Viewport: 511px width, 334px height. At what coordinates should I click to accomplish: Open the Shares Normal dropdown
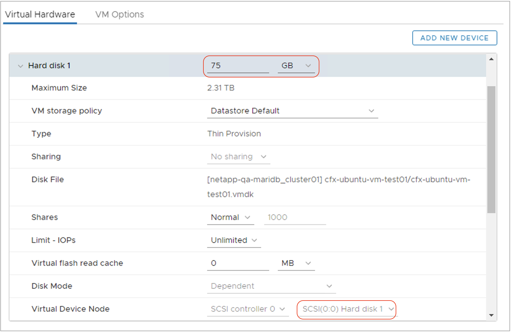click(x=230, y=218)
